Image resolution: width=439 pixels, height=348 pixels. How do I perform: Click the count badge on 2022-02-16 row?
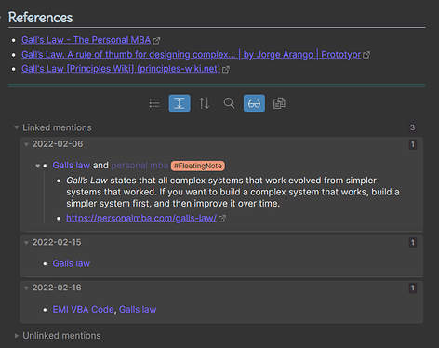[413, 288]
